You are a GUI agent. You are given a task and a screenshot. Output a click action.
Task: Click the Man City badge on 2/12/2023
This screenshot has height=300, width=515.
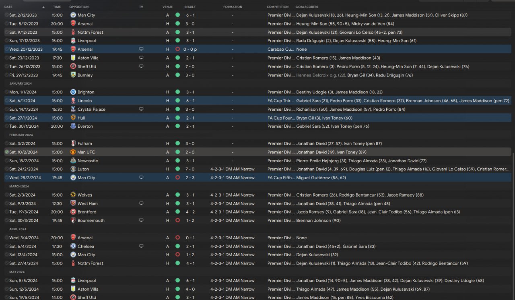point(73,15)
